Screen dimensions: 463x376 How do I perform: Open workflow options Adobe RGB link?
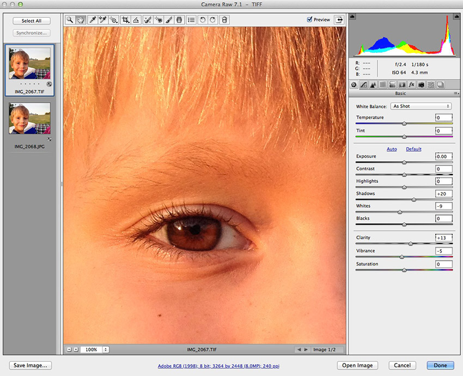(218, 366)
